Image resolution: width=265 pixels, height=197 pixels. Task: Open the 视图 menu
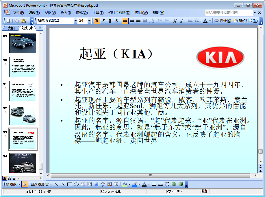click(50, 13)
